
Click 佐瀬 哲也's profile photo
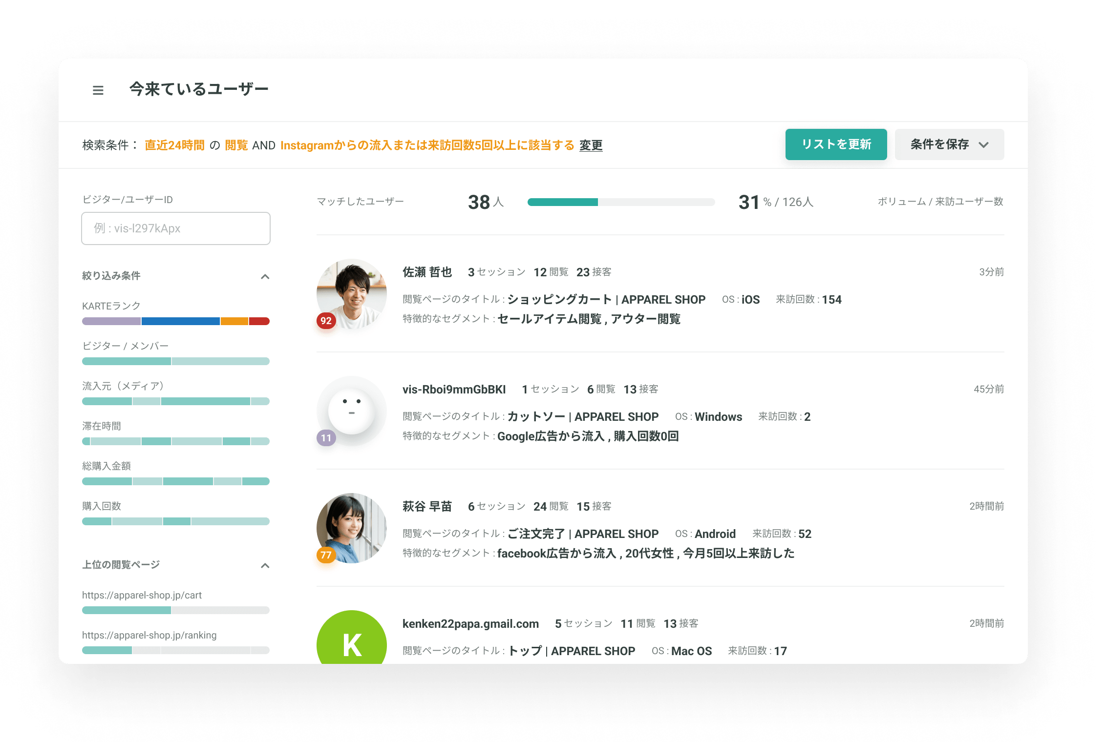[x=352, y=292]
